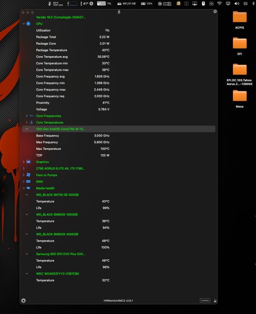256x314 pixels.
Task: Click the Core Frequencies waveform icon
Action: [31, 116]
